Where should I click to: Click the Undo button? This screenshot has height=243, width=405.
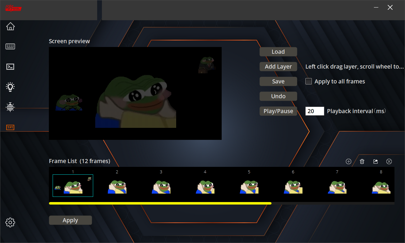pyautogui.click(x=278, y=96)
